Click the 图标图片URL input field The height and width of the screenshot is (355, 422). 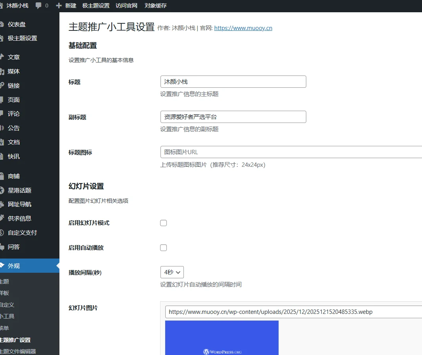291,152
